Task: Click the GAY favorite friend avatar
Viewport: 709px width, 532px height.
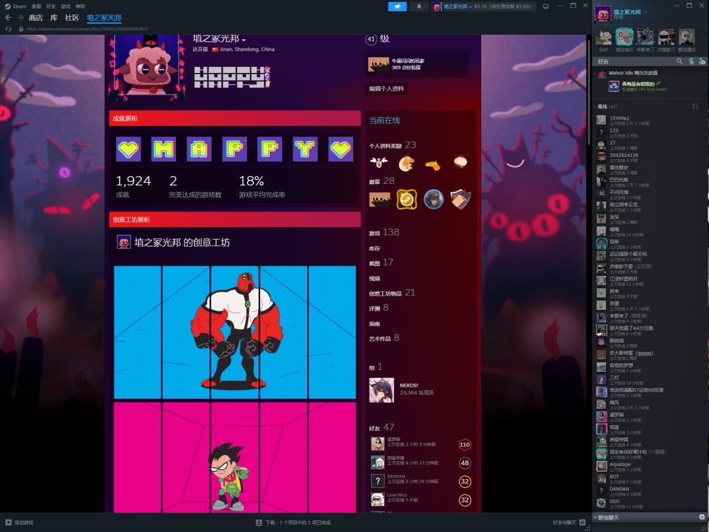Action: [x=604, y=37]
